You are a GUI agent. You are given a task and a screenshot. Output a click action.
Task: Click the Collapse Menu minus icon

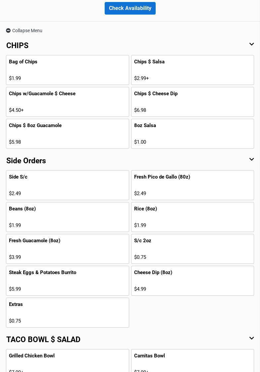(x=8, y=31)
